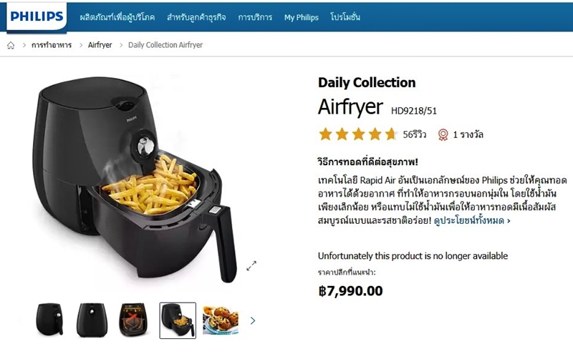
Task: Show next thumbnails with right chevron
Action: 253,320
